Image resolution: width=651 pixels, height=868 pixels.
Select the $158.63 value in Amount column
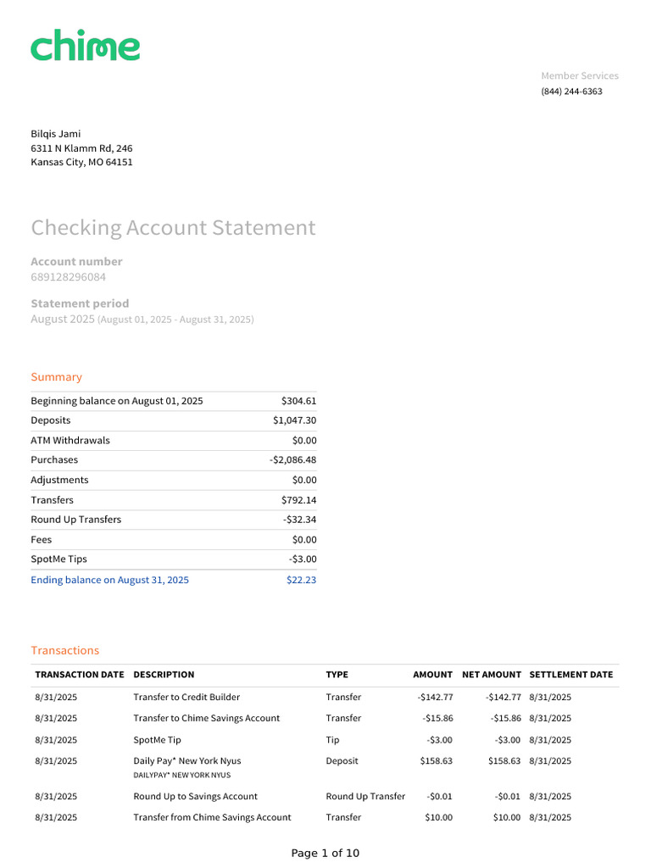pyautogui.click(x=437, y=761)
